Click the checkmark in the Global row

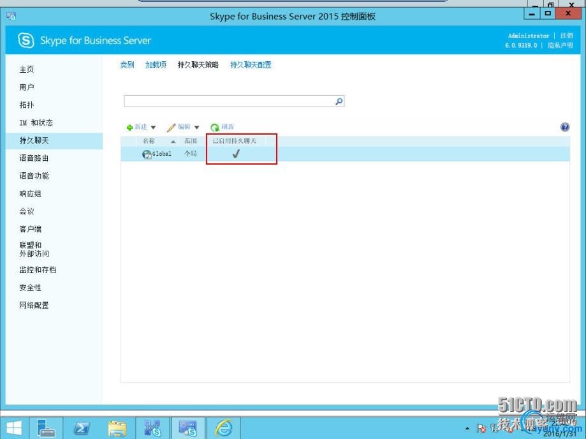coord(235,154)
